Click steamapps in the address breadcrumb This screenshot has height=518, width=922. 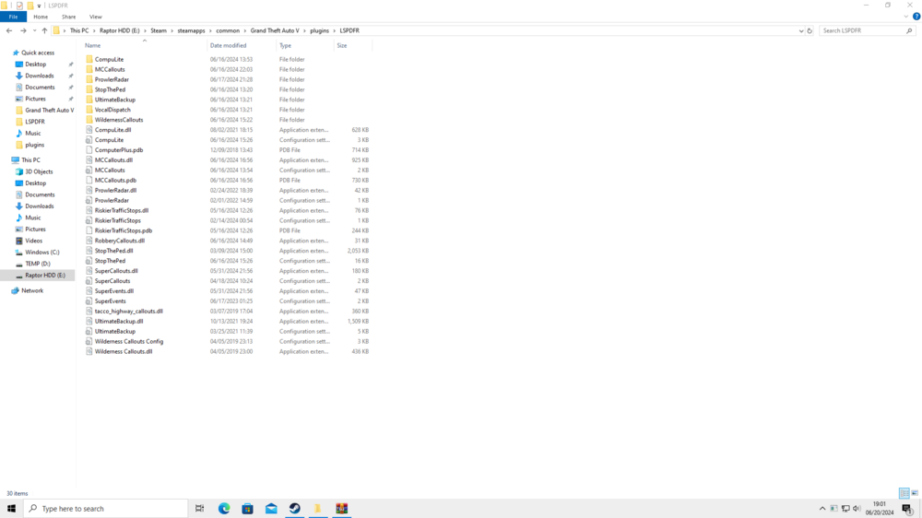tap(191, 30)
